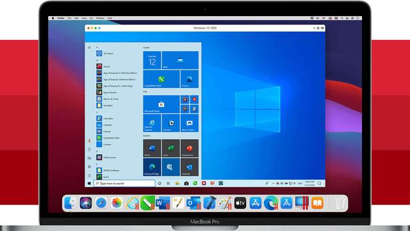Open the File menu in macOS menu bar

pos(70,18)
